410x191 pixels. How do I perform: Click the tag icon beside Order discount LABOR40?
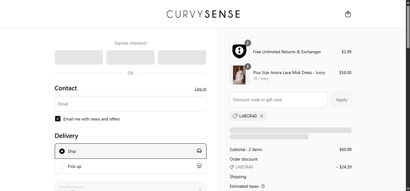coord(232,167)
